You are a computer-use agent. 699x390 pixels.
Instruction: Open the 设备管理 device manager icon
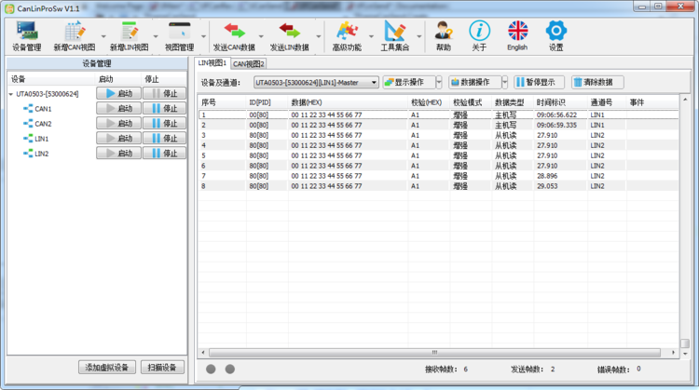pyautogui.click(x=26, y=35)
